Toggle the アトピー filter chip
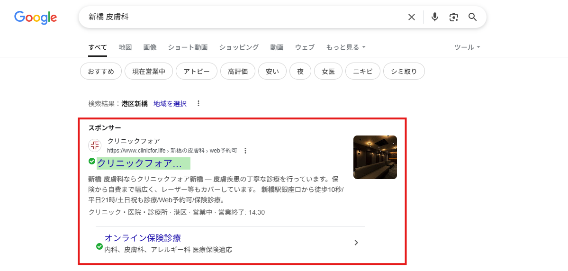Viewport: 568px width, 271px height. click(196, 72)
